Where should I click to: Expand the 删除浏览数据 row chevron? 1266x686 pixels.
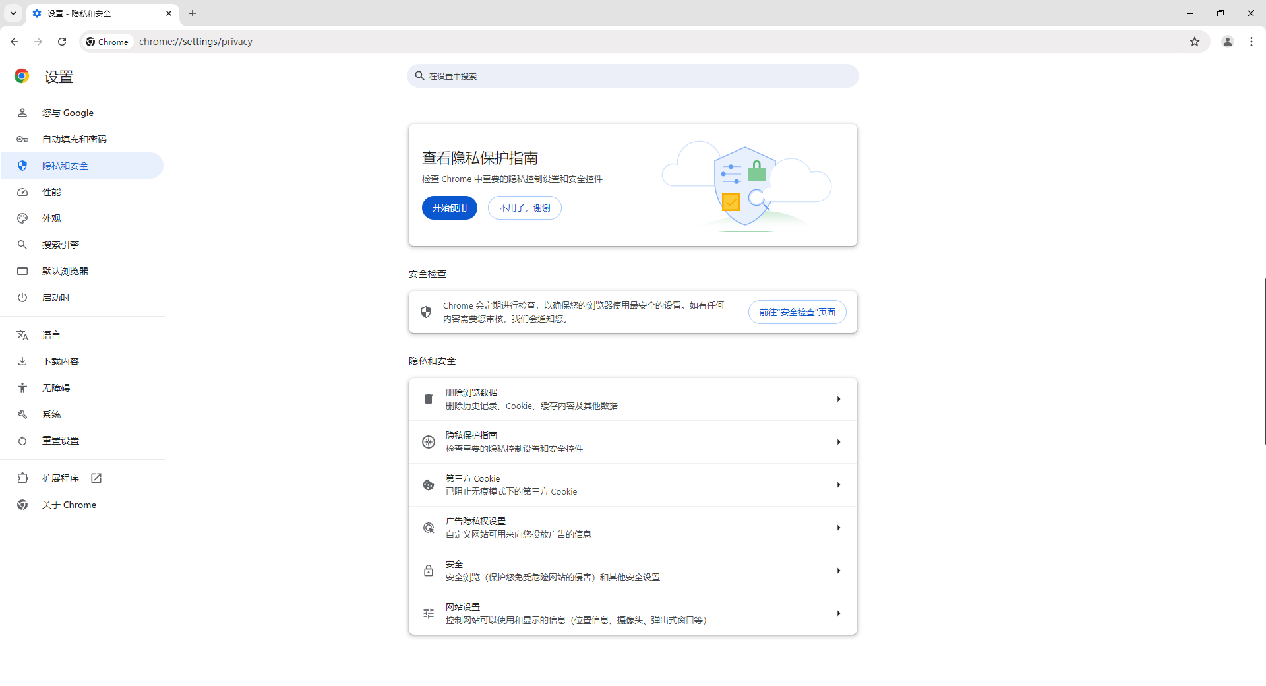838,398
